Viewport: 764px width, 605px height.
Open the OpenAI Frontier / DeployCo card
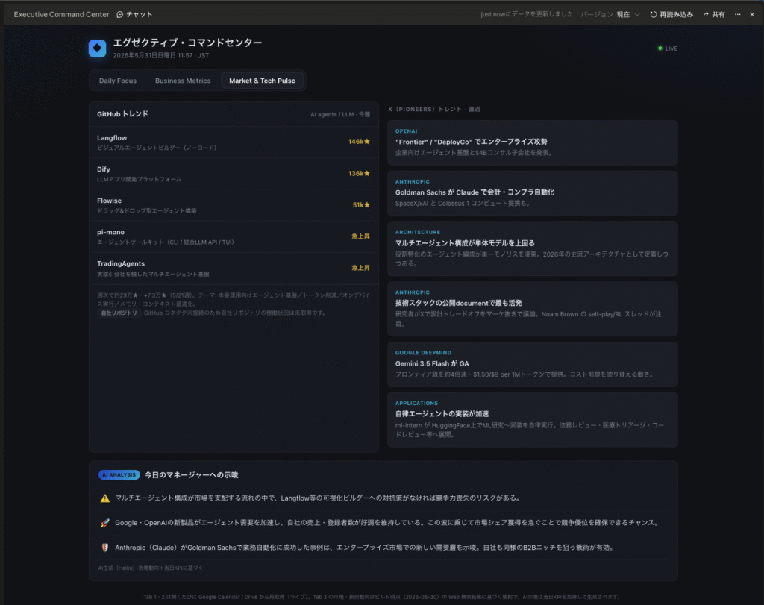pyautogui.click(x=533, y=142)
